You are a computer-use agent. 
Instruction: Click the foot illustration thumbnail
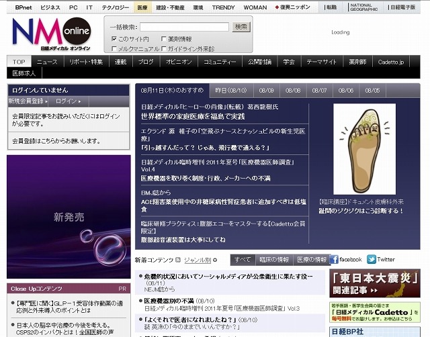[x=364, y=149]
